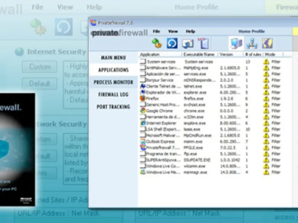The width and height of the screenshot is (298, 223).
Task: Click the Filter warning icon for wlcomm.exe
Action: 266,166
